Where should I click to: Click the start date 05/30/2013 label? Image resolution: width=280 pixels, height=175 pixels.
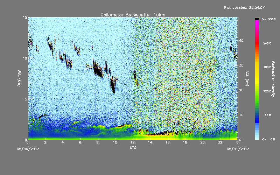[x=28, y=149]
